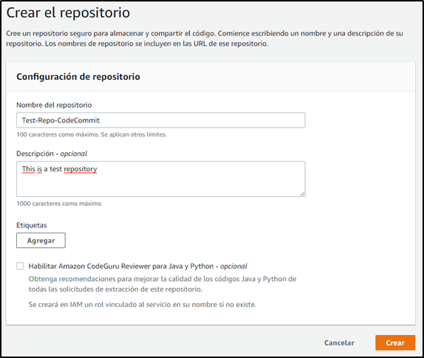Click the 'Descripción - opcional' label
Screen dimensions: 424x358
tap(52, 154)
